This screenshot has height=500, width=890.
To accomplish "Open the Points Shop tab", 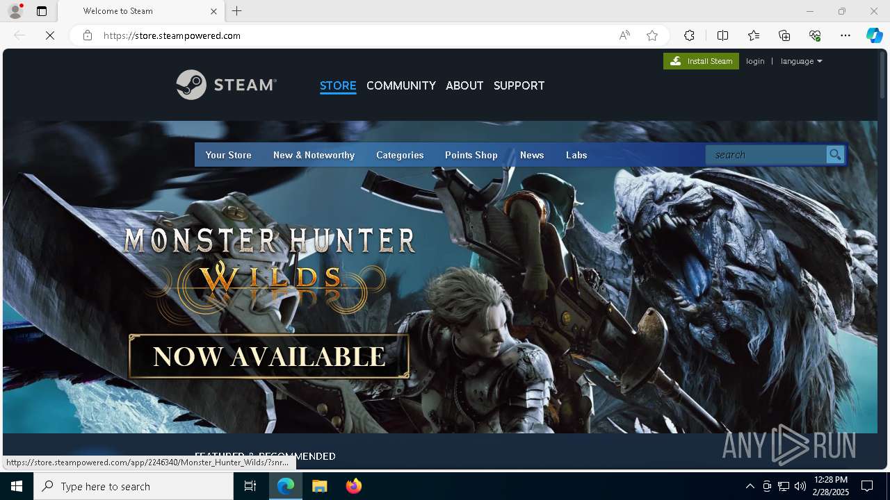I will pos(471,155).
